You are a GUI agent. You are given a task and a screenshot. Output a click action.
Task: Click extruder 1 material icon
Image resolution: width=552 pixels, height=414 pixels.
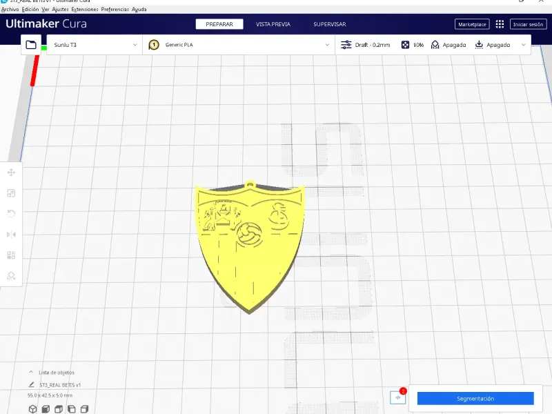point(154,45)
